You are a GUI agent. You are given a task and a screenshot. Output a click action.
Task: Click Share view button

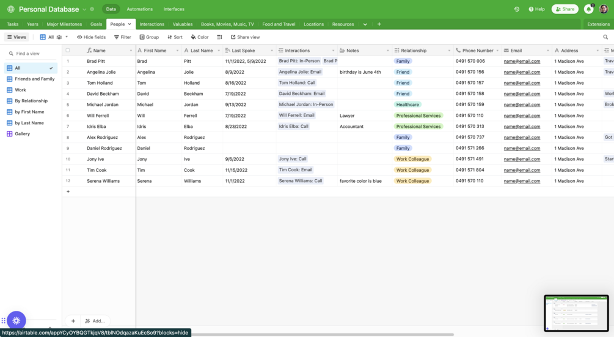click(245, 37)
